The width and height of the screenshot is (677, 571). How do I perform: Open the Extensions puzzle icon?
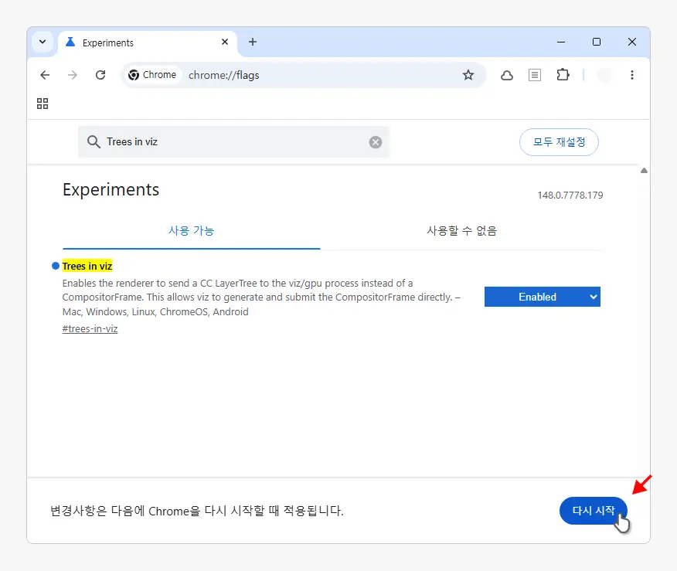pyautogui.click(x=563, y=75)
